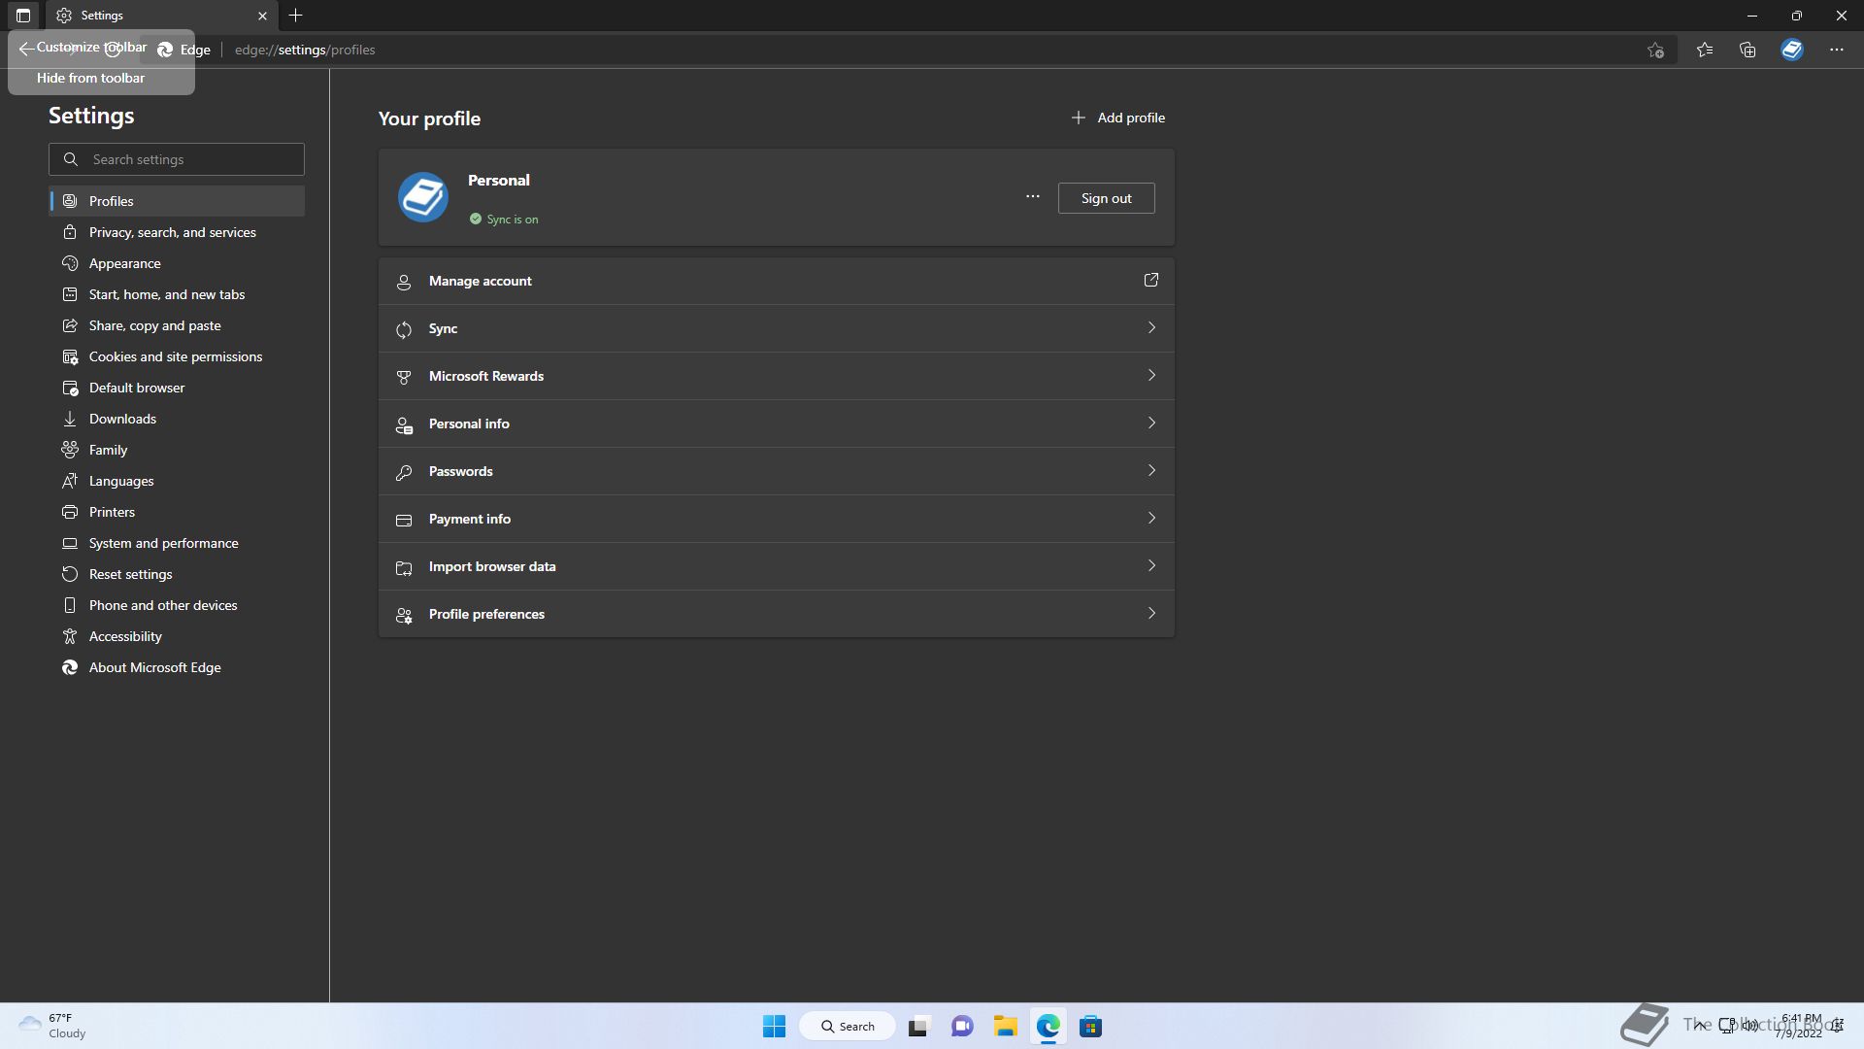Click 'Sync is on' status text
The width and height of the screenshot is (1864, 1049).
click(x=513, y=220)
